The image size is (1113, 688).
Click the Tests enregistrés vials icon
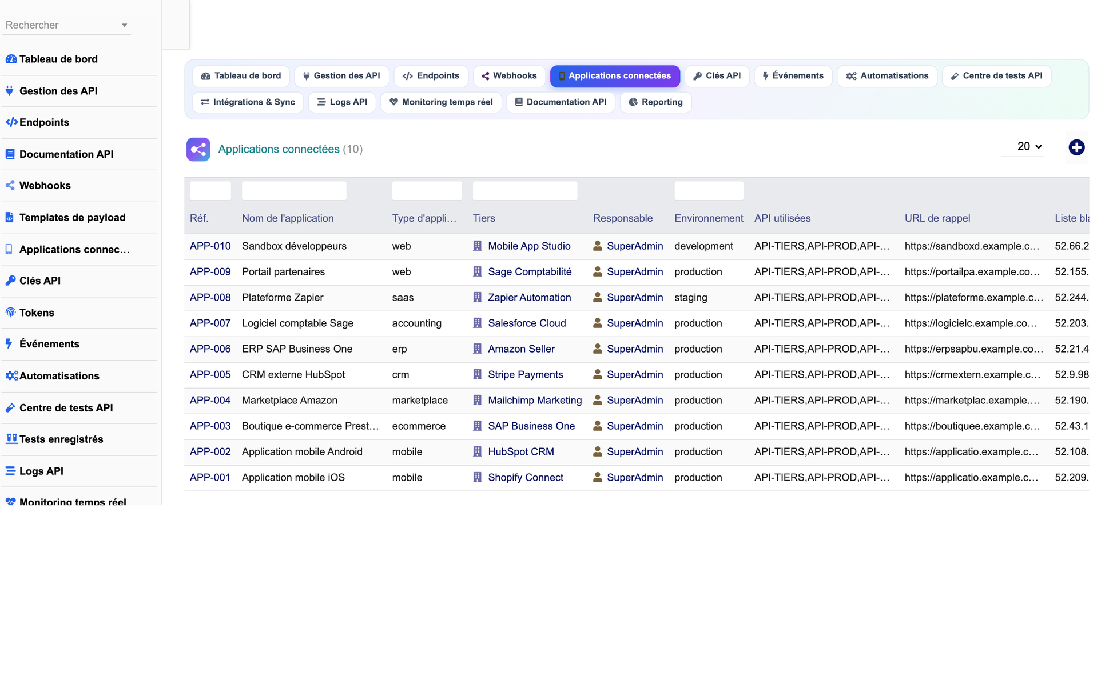11,439
